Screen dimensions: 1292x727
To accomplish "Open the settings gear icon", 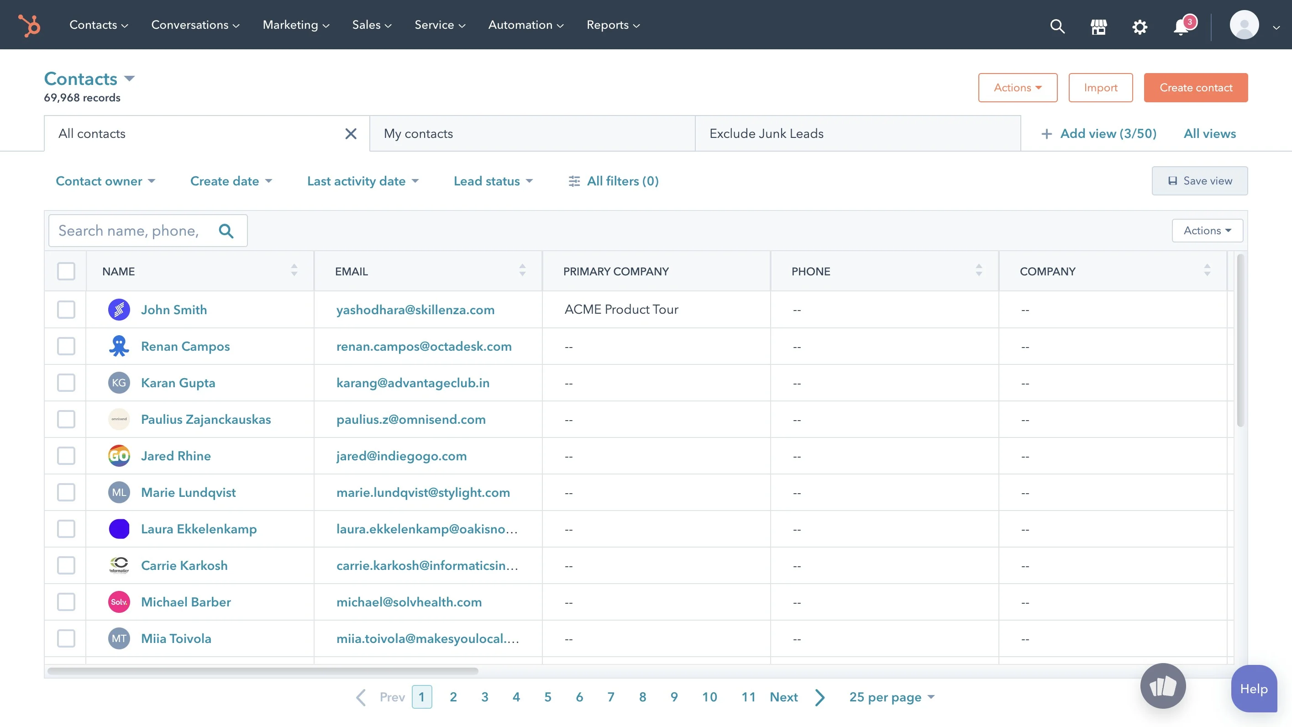I will (x=1140, y=26).
